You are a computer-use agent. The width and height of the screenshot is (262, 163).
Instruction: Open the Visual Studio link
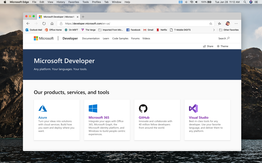(199, 117)
